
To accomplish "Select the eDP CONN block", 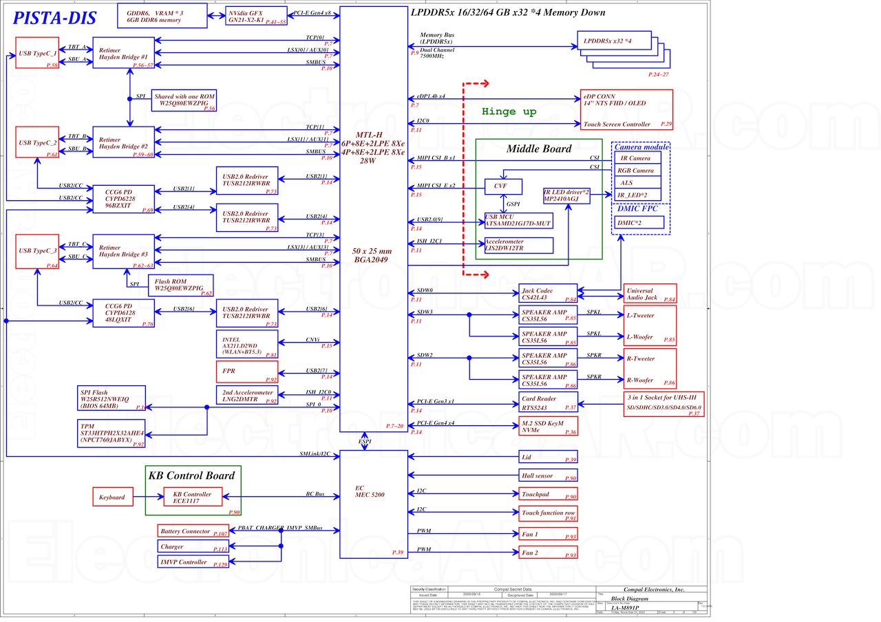I will [626, 110].
